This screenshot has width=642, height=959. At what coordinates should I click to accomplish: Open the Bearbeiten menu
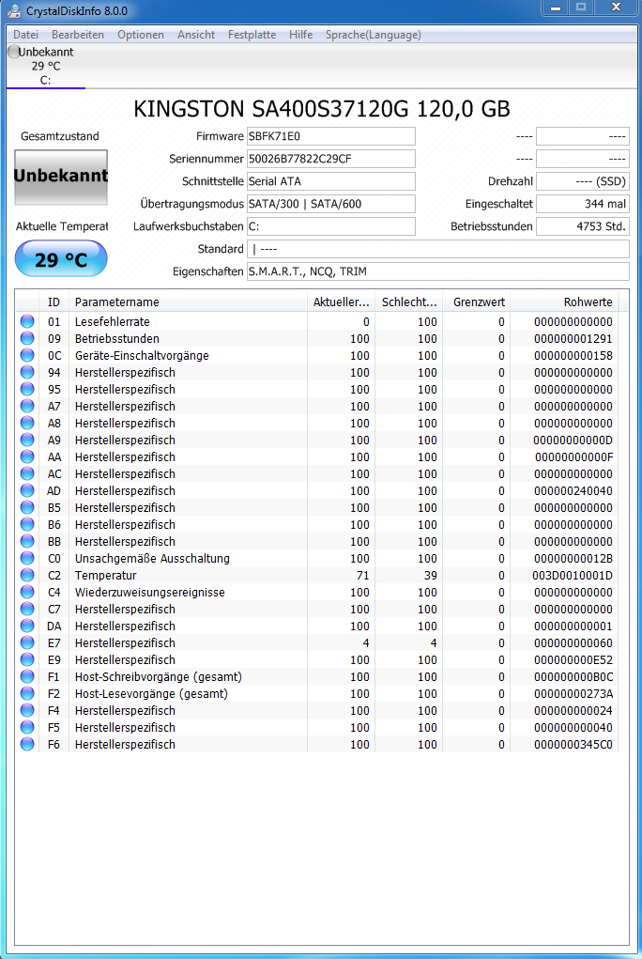pyautogui.click(x=78, y=35)
